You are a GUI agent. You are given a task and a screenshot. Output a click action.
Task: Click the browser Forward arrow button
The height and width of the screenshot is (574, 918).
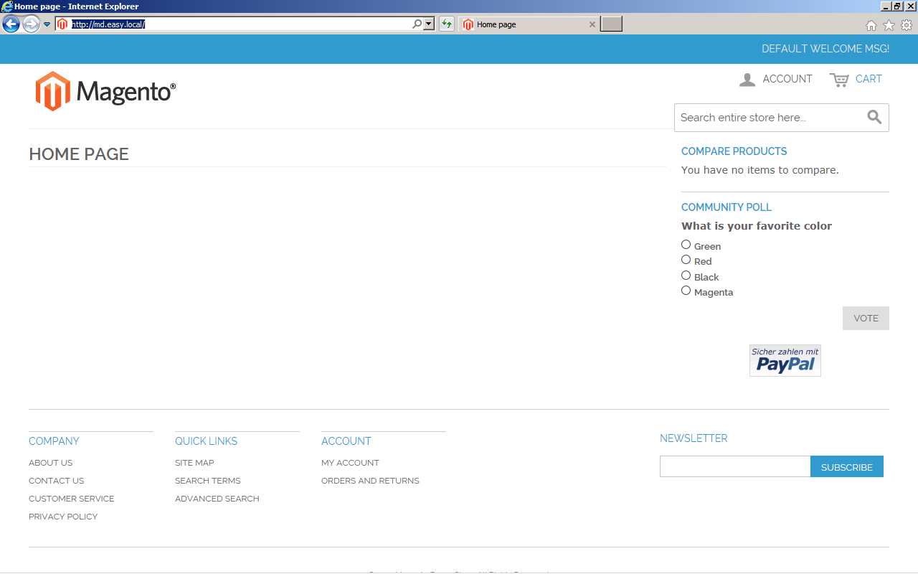click(x=31, y=24)
